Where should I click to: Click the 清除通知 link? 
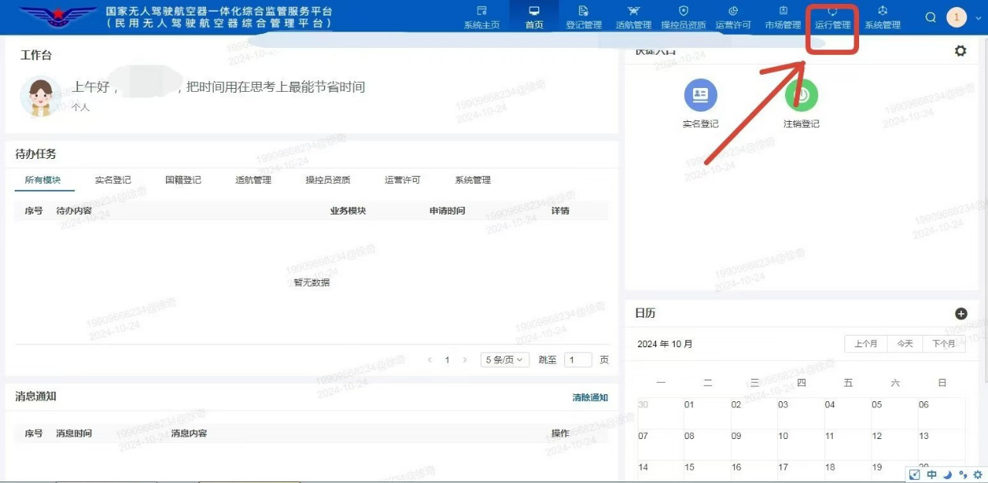(x=590, y=397)
